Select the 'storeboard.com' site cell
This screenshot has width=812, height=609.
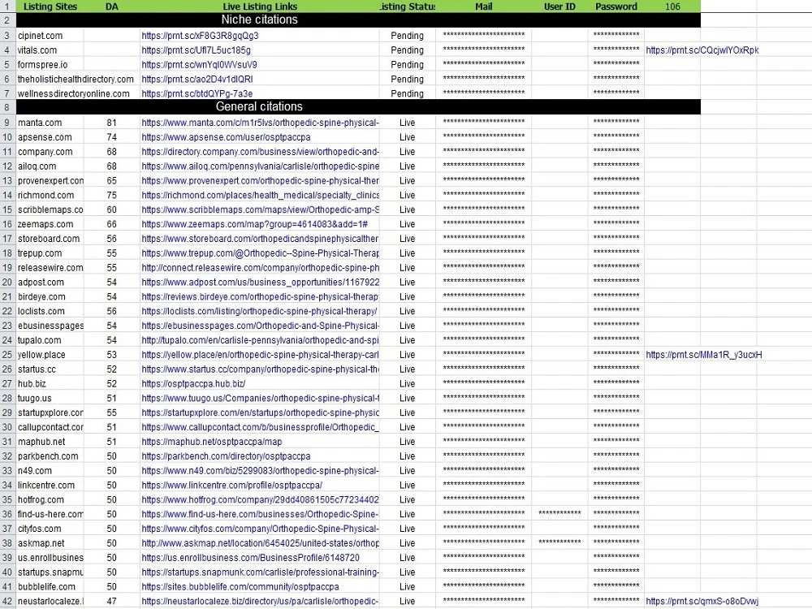click(x=50, y=239)
